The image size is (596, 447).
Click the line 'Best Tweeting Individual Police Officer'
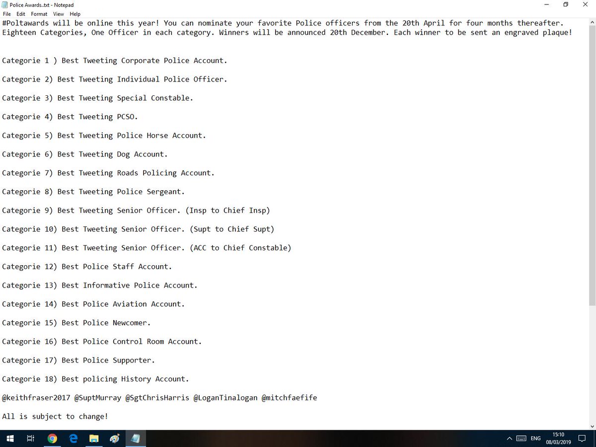coord(142,79)
